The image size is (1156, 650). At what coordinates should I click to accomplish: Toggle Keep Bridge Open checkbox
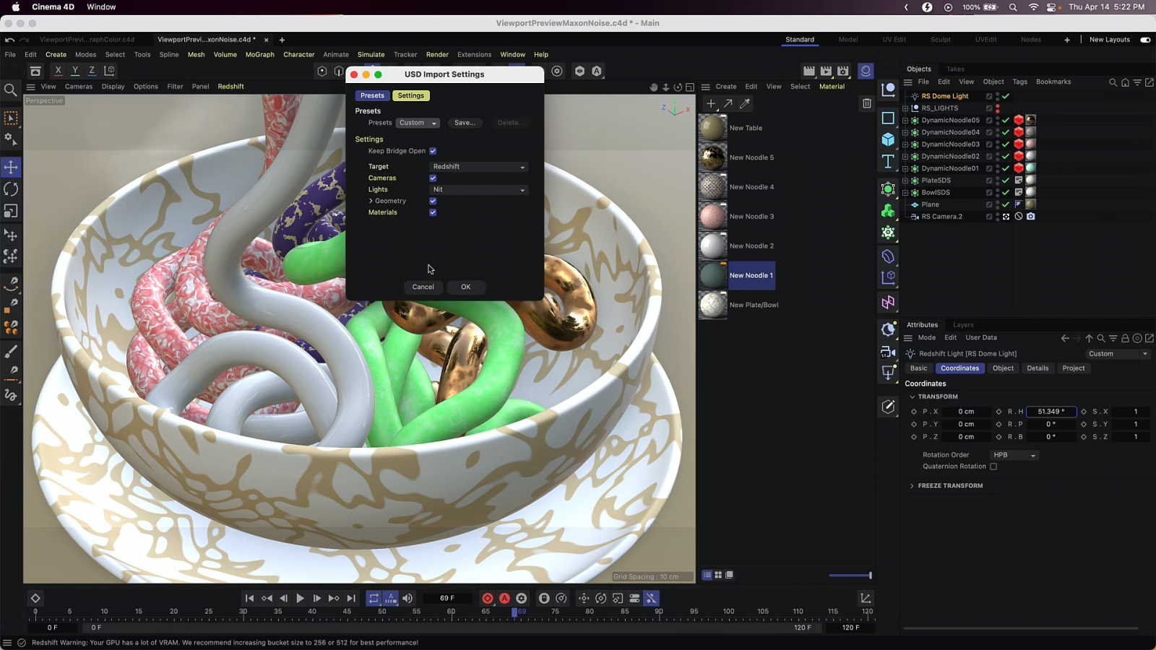pos(433,152)
